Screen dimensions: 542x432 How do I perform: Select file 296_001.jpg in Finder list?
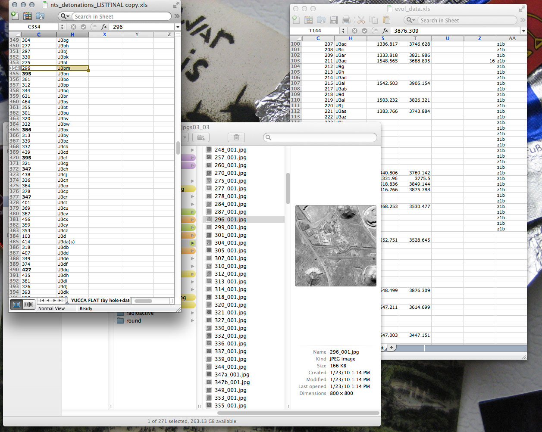point(244,219)
